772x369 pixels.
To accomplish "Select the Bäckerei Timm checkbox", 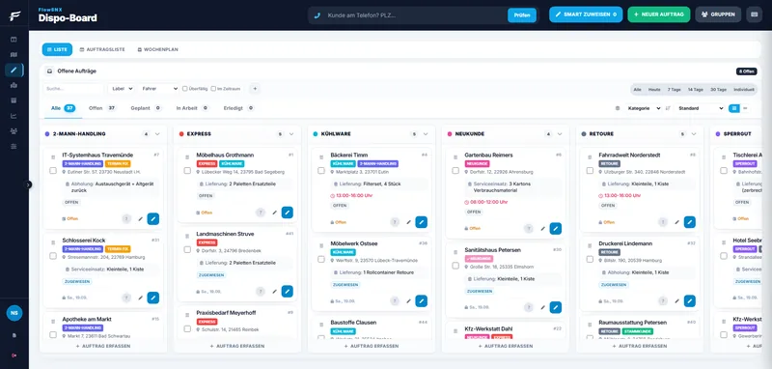I will (x=321, y=170).
